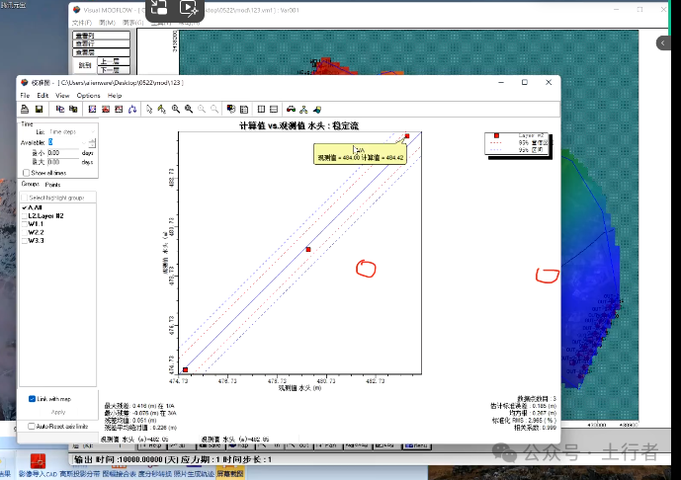Click the 最大 time input field
Image resolution: width=681 pixels, height=480 pixels.
63,162
